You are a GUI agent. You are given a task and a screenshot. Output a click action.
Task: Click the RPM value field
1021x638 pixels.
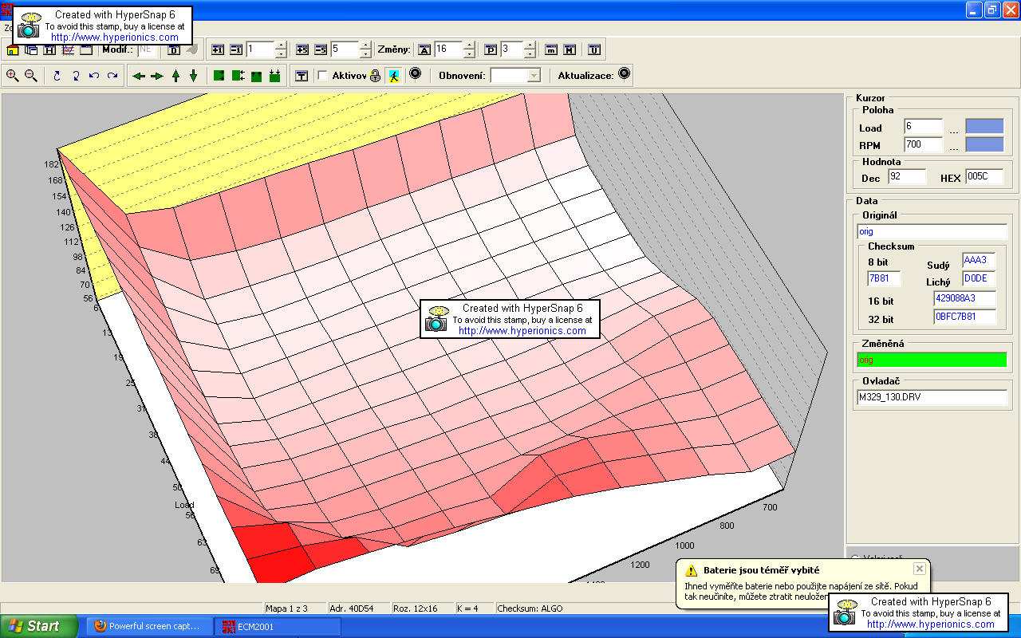[923, 144]
